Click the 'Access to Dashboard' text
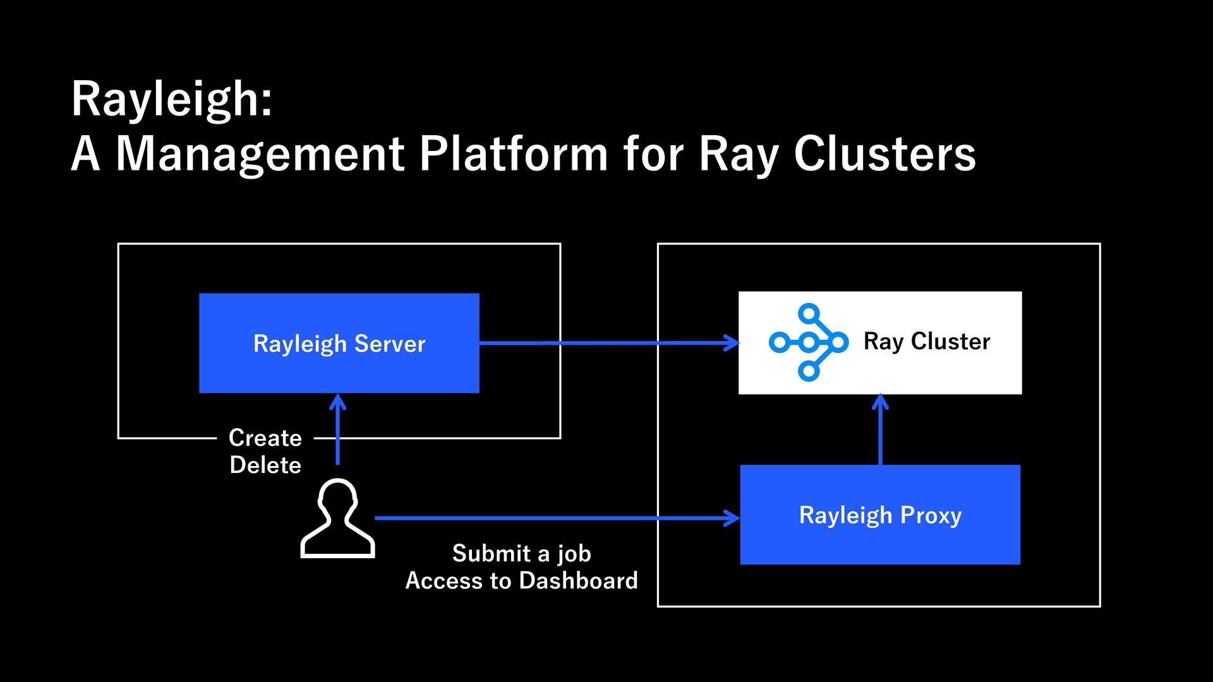 [x=522, y=580]
